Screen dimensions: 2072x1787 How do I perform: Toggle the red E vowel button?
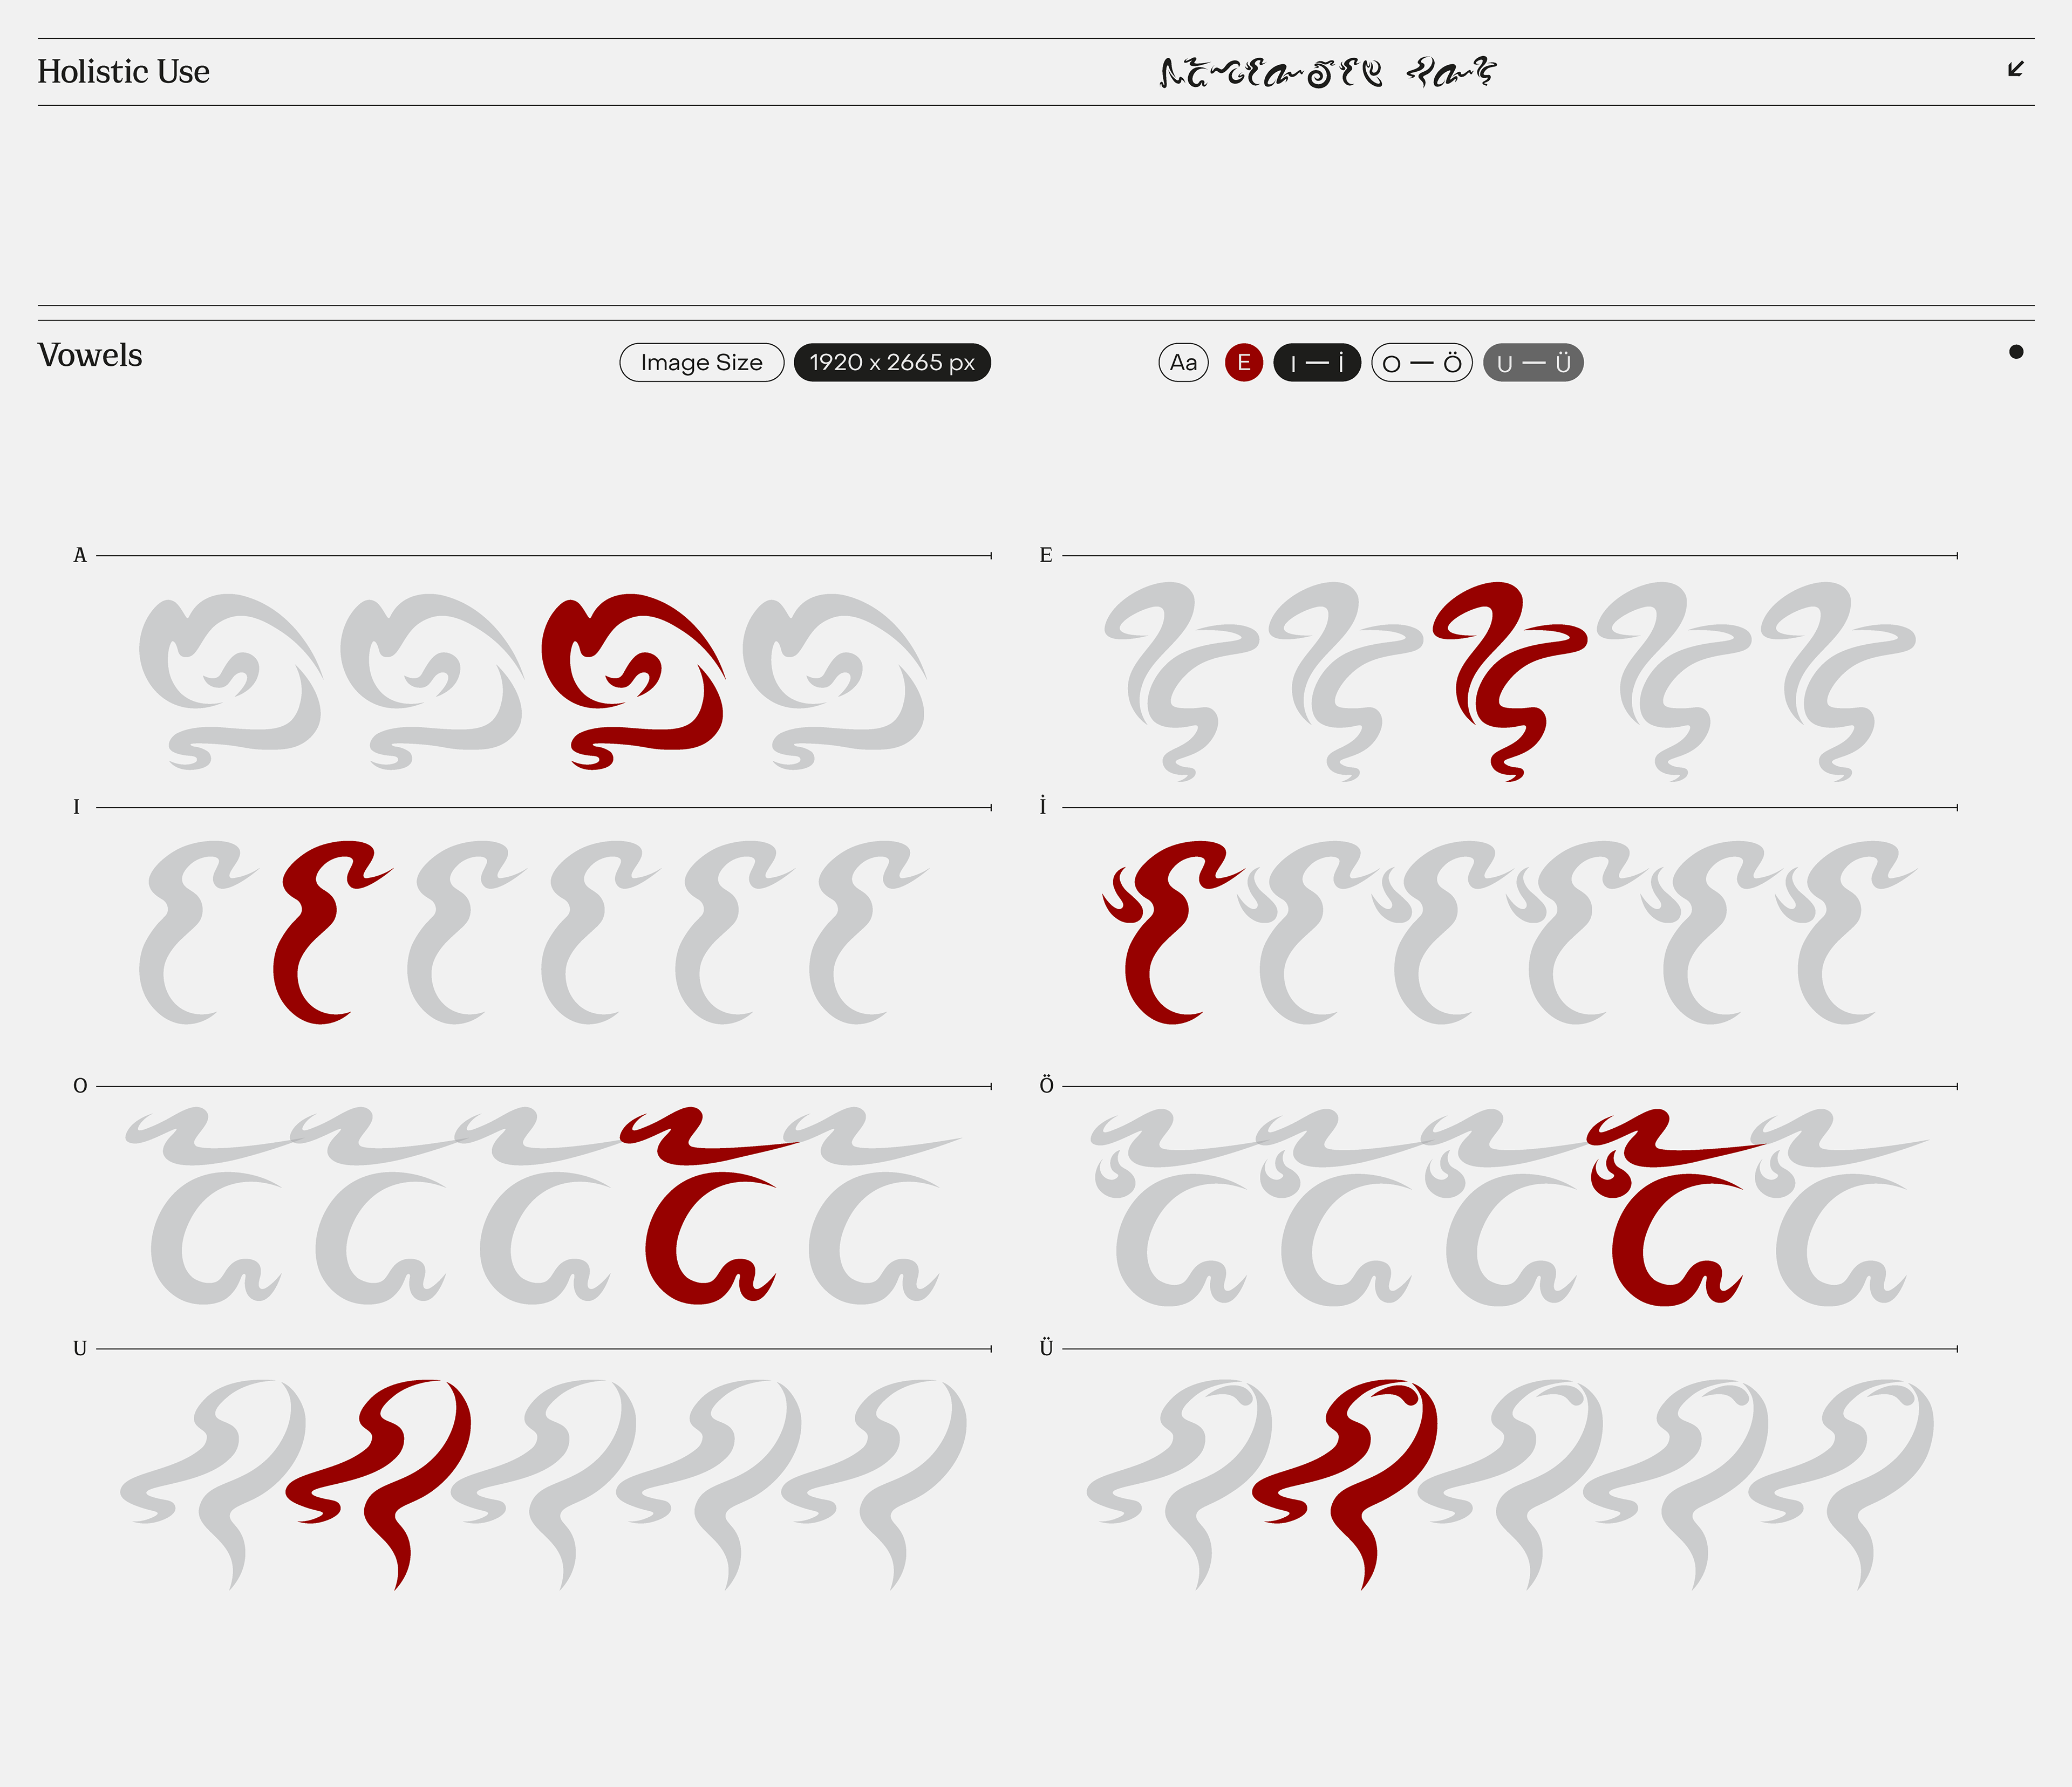click(1244, 362)
